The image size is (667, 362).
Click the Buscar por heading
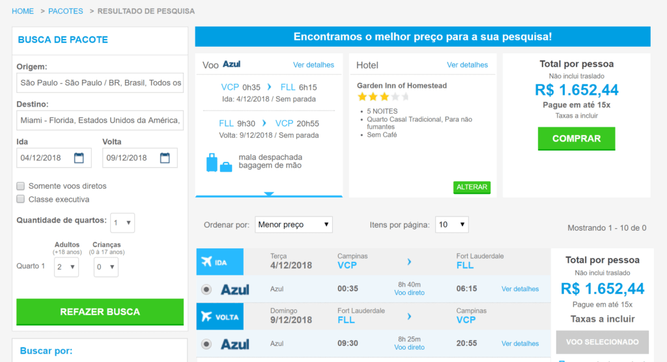click(46, 351)
